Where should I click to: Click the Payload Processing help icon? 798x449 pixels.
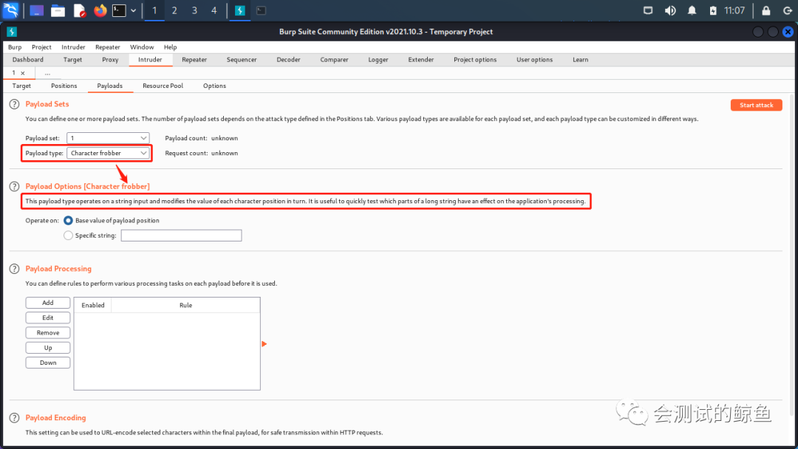pyautogui.click(x=14, y=269)
